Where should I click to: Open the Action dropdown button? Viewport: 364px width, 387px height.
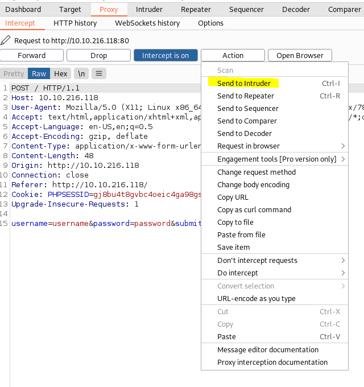(233, 55)
